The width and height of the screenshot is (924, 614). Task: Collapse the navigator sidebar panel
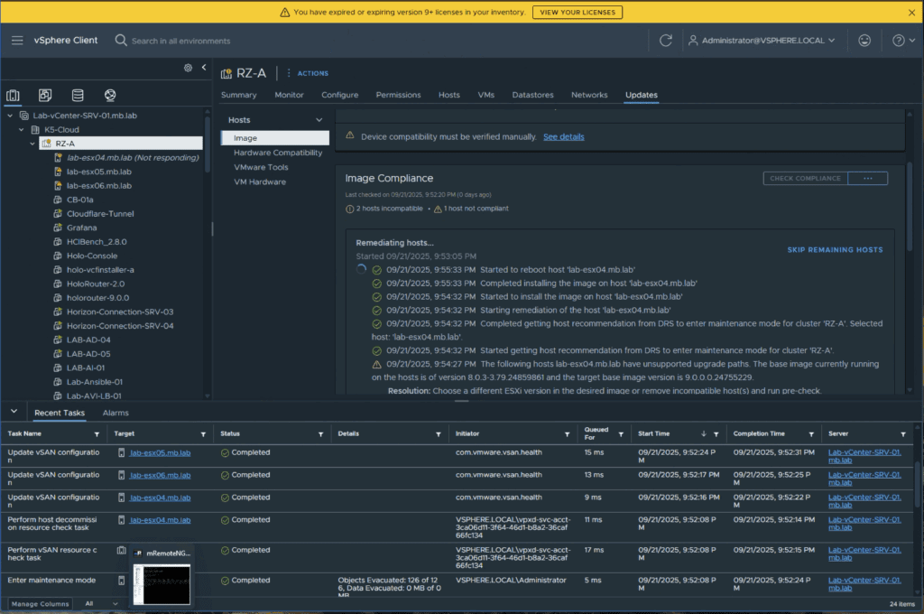click(204, 68)
